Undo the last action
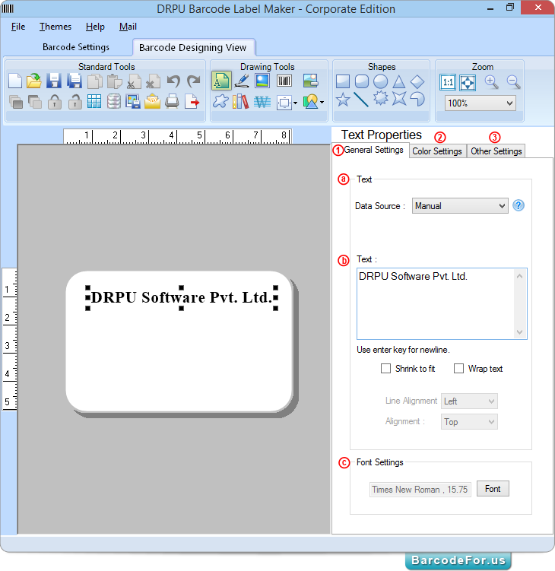The width and height of the screenshot is (555, 571). (173, 81)
